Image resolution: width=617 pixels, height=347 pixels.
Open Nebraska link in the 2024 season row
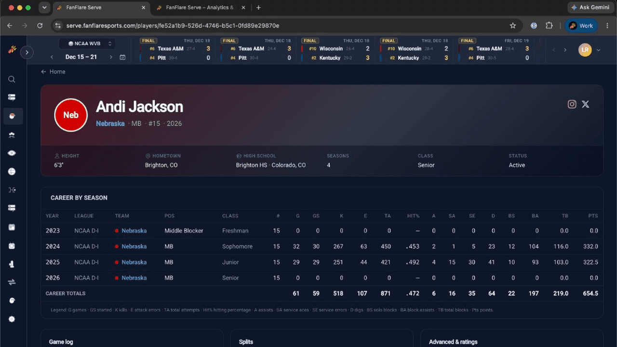pos(134,246)
